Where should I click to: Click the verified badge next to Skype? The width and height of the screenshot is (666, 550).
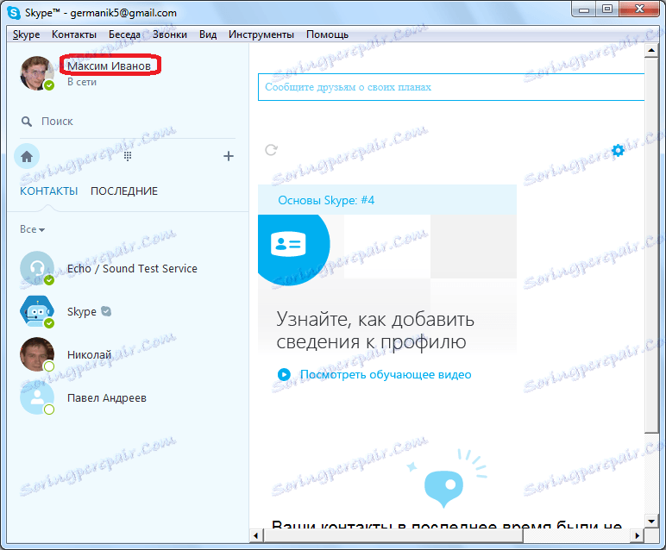pyautogui.click(x=106, y=311)
